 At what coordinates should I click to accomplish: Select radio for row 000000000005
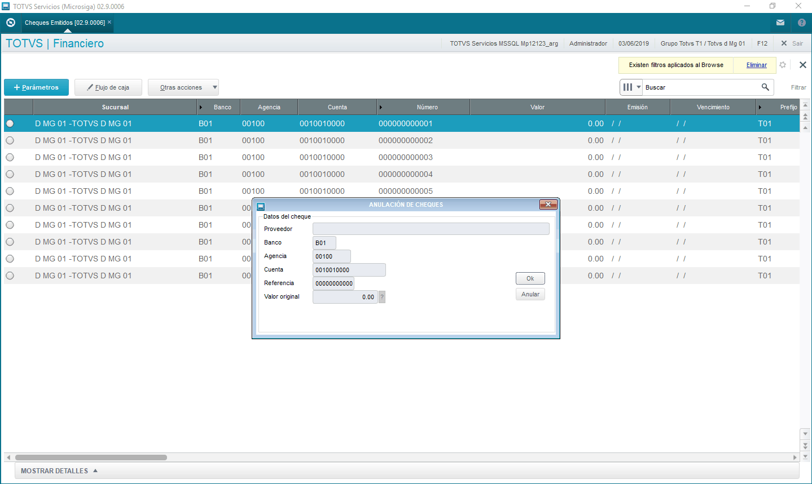point(10,191)
